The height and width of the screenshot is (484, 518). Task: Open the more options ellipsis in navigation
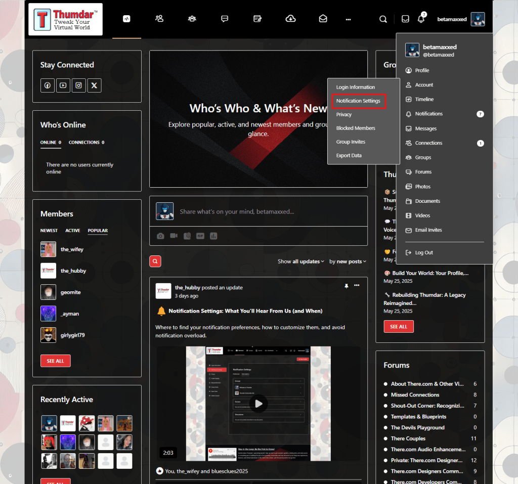[x=348, y=20]
